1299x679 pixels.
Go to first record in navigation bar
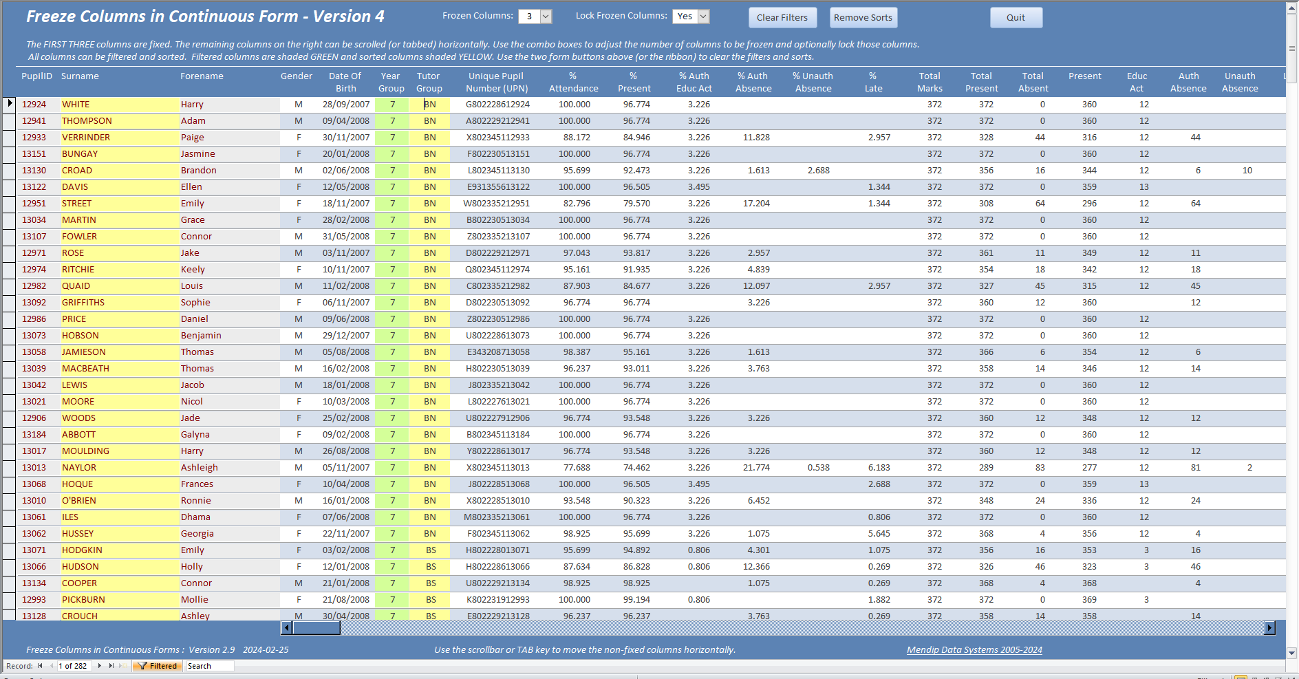point(40,666)
